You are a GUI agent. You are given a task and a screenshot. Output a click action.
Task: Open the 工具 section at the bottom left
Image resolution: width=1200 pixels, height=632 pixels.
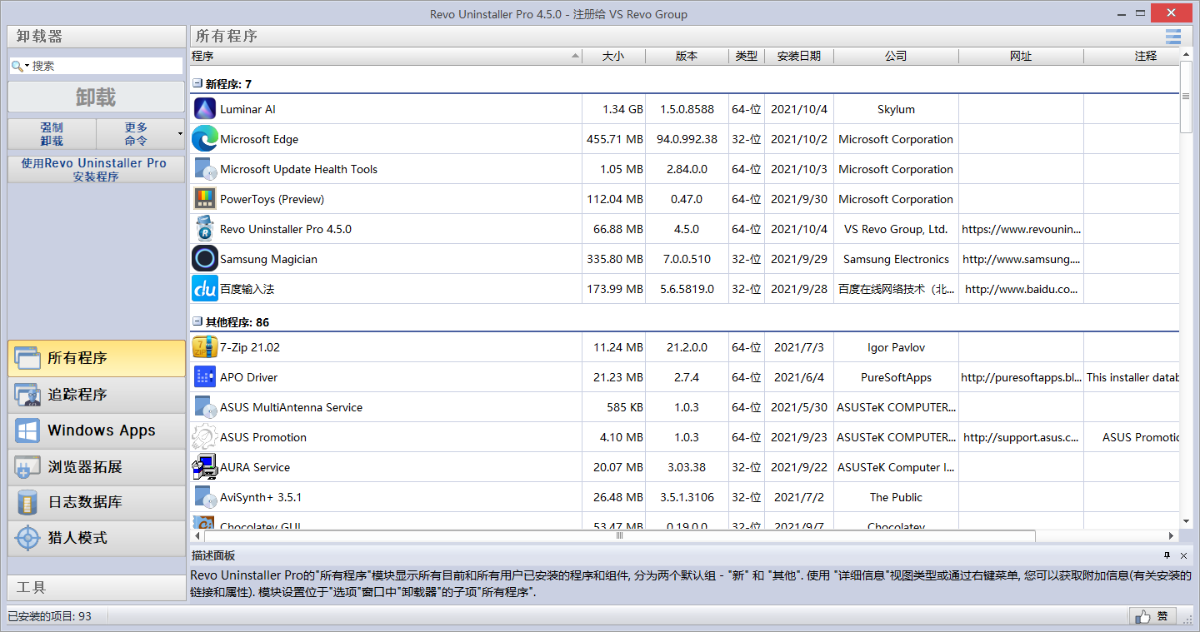(x=95, y=588)
